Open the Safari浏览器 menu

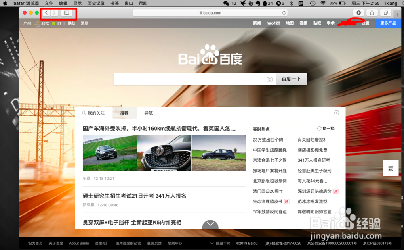[26, 3]
